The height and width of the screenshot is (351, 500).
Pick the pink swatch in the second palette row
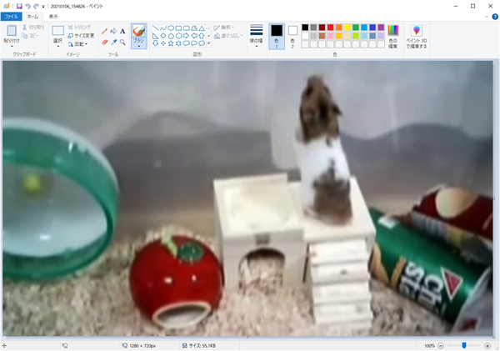330,36
